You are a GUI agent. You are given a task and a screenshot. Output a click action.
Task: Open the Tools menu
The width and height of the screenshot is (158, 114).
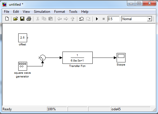click(73, 12)
